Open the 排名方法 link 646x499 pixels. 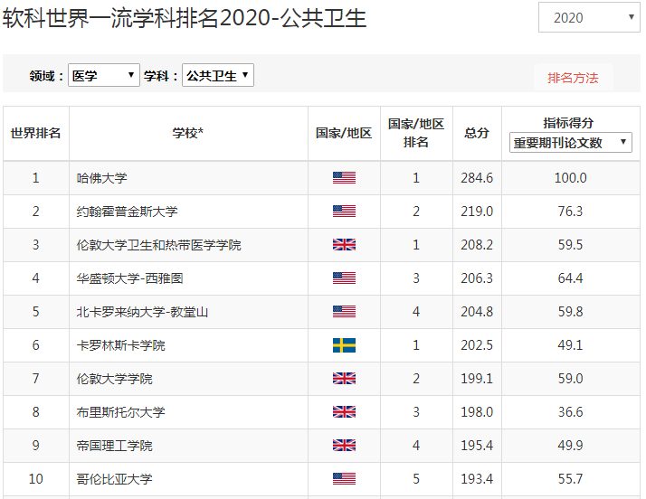573,78
